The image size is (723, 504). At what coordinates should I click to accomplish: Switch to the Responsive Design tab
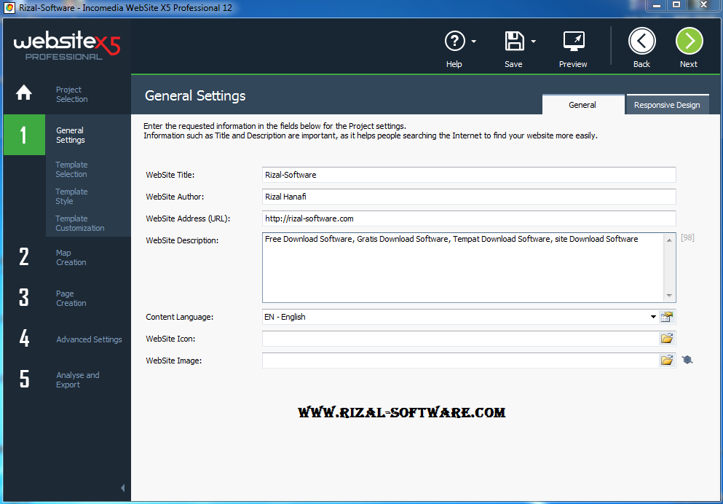(667, 105)
